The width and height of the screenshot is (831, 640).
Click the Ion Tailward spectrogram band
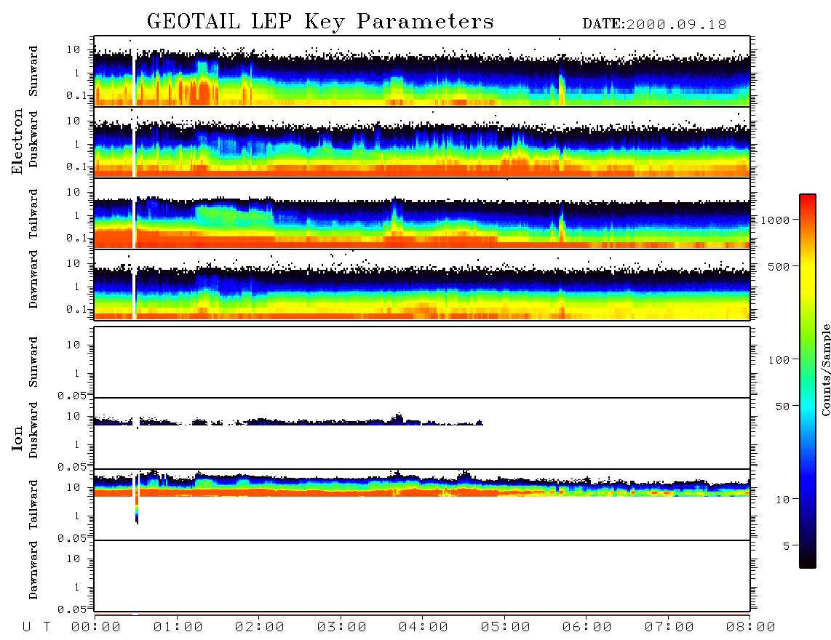pyautogui.click(x=422, y=487)
